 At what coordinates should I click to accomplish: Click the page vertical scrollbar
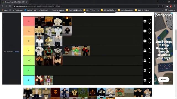[176, 40]
